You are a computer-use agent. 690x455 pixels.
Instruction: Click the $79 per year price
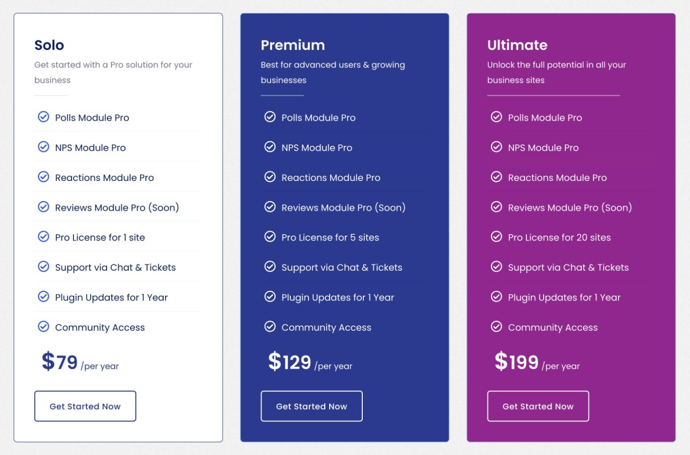pos(80,362)
